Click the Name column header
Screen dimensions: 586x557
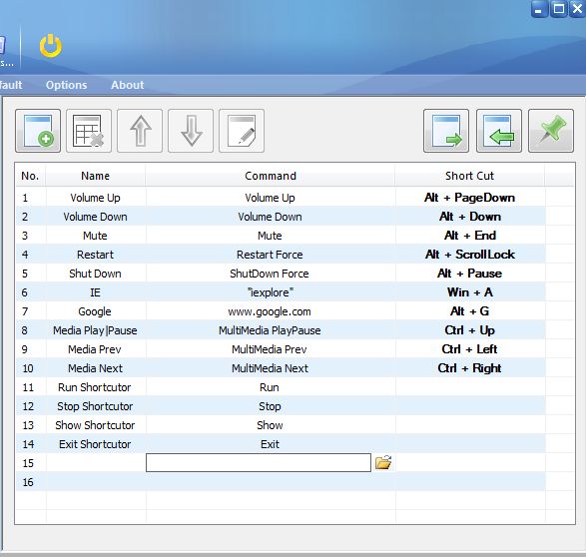tap(95, 176)
